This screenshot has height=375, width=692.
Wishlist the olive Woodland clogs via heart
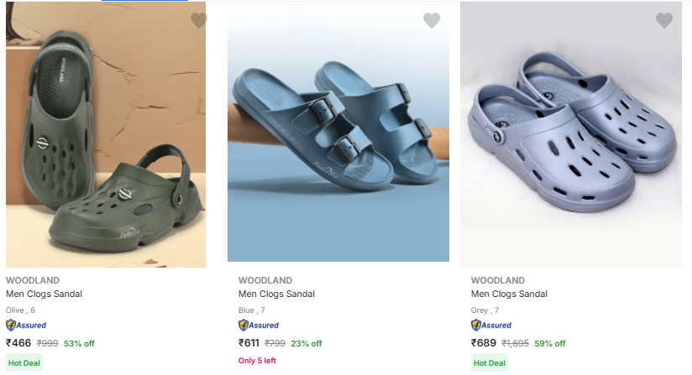click(x=198, y=20)
